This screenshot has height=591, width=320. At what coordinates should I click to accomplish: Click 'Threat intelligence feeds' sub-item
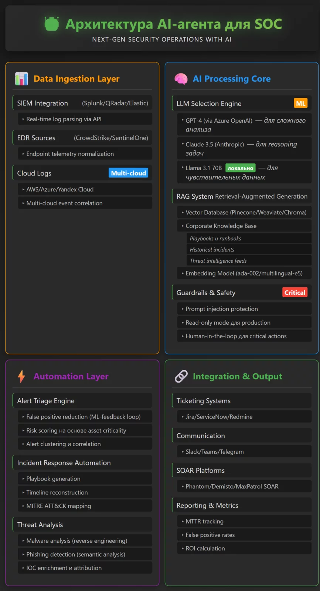click(x=249, y=261)
